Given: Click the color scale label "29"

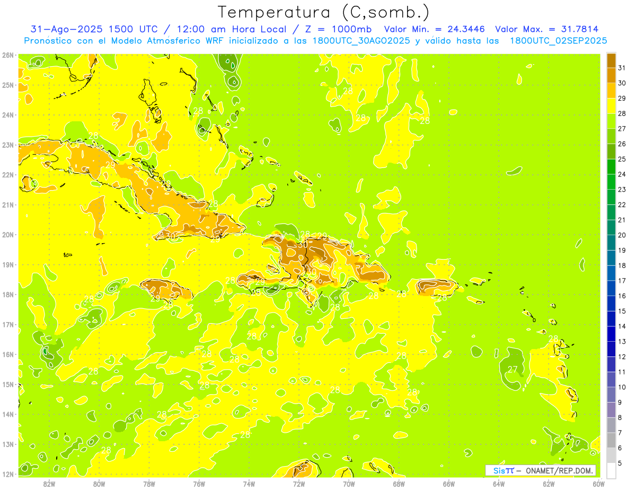Looking at the screenshot, I should pyautogui.click(x=622, y=99).
